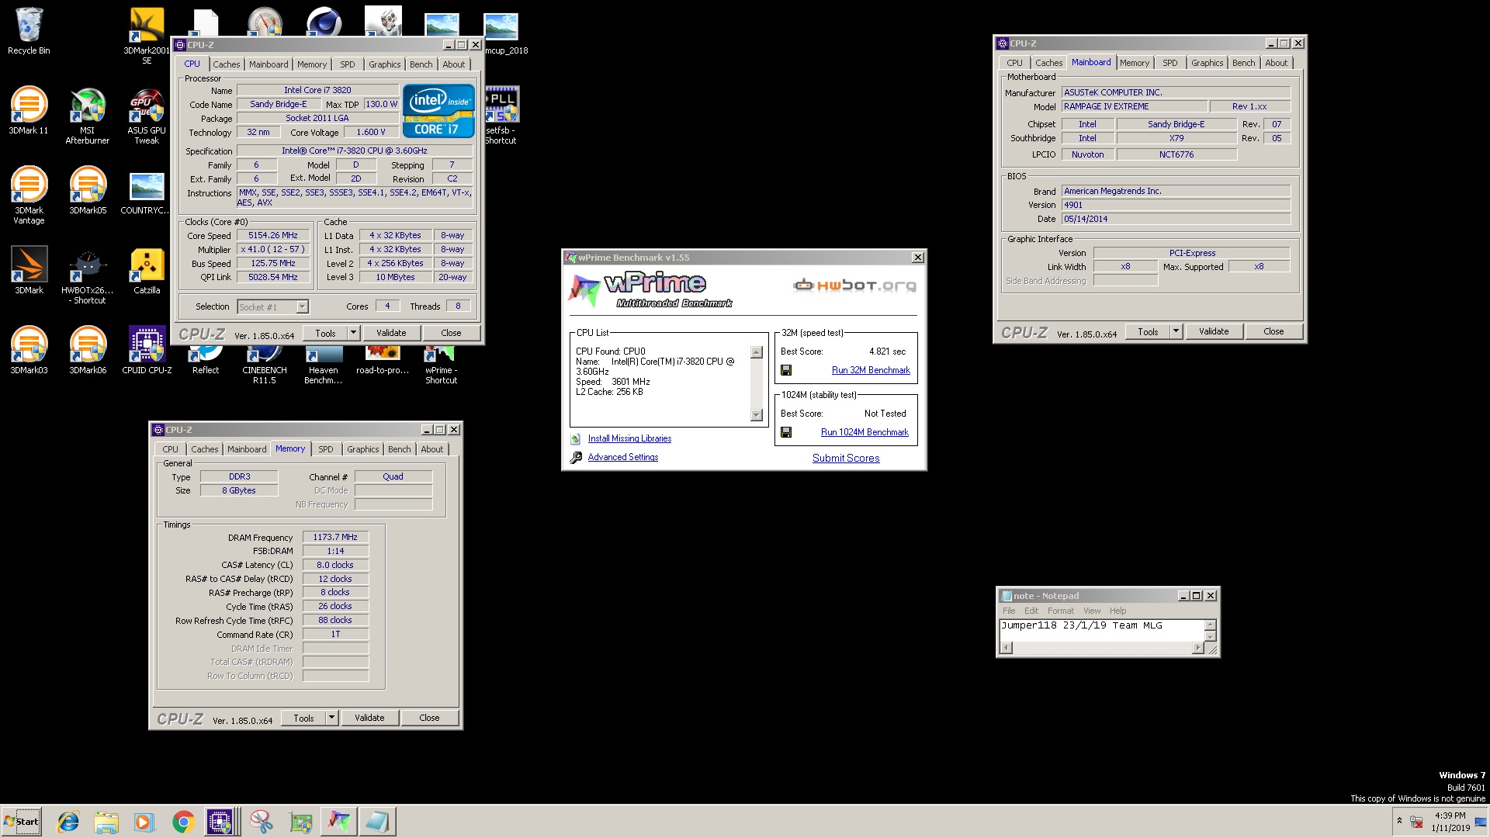Screen dimensions: 1490x838
Task: Open 3DMark06 desktop icon
Action: click(88, 350)
